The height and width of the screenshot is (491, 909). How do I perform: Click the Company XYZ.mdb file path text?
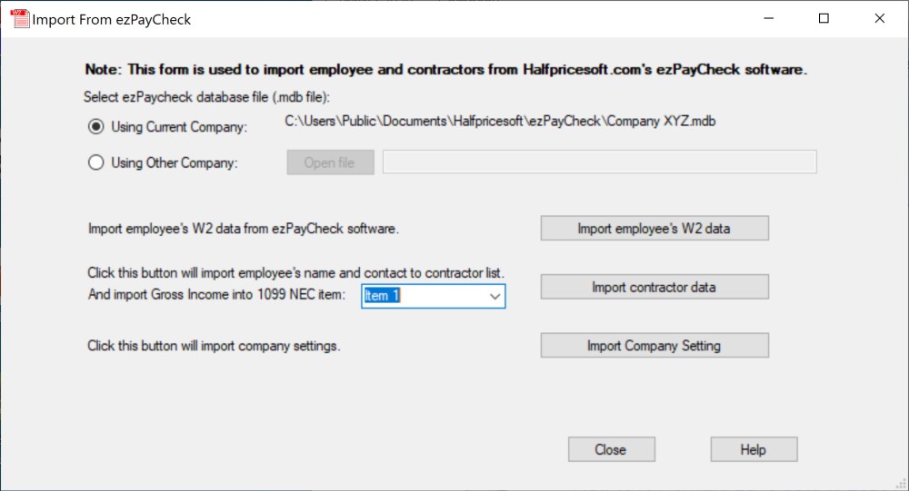pyautogui.click(x=500, y=120)
